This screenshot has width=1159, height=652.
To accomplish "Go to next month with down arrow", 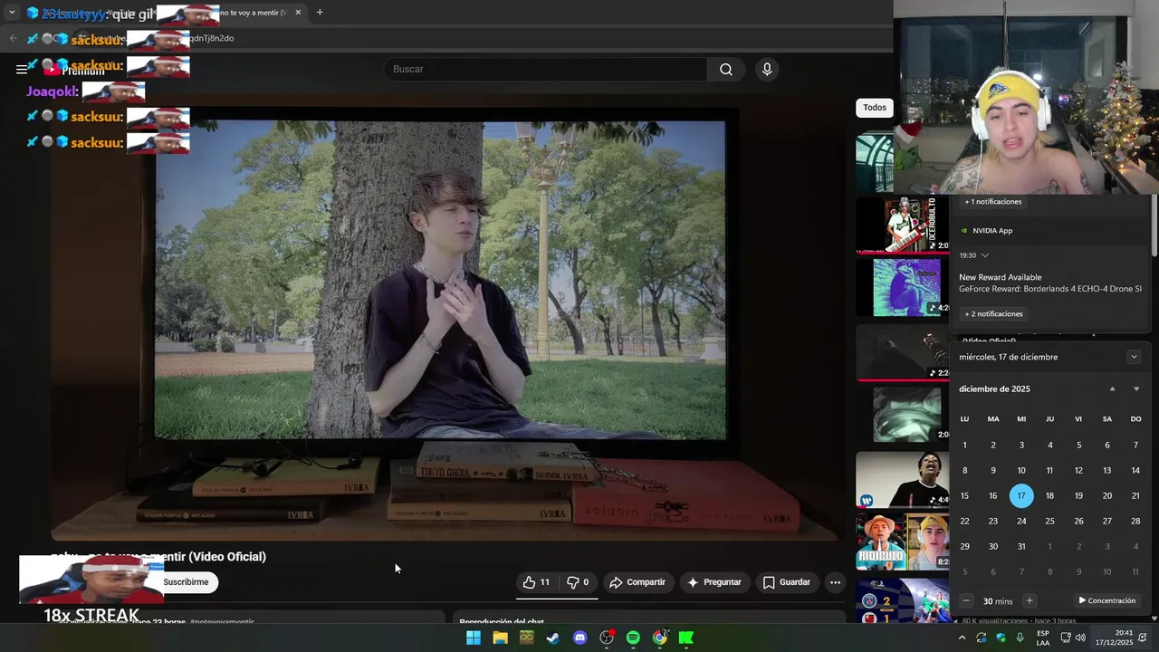I will [x=1136, y=388].
